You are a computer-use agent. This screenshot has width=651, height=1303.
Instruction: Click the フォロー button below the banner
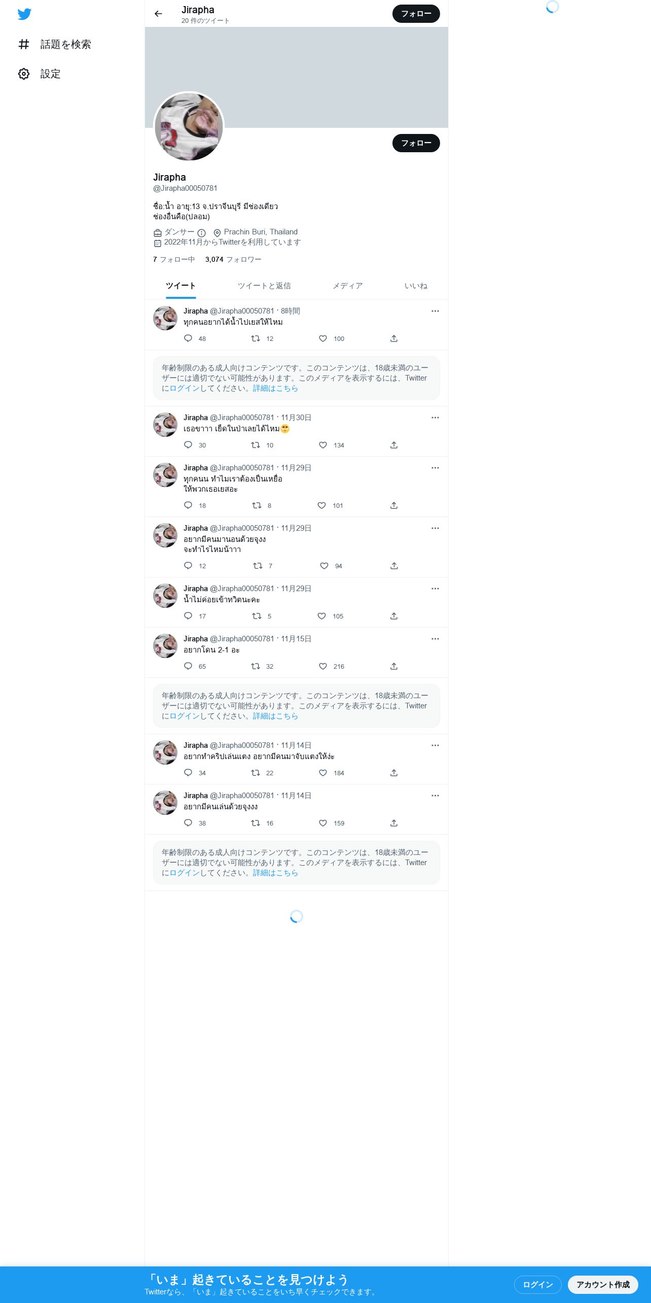416,143
